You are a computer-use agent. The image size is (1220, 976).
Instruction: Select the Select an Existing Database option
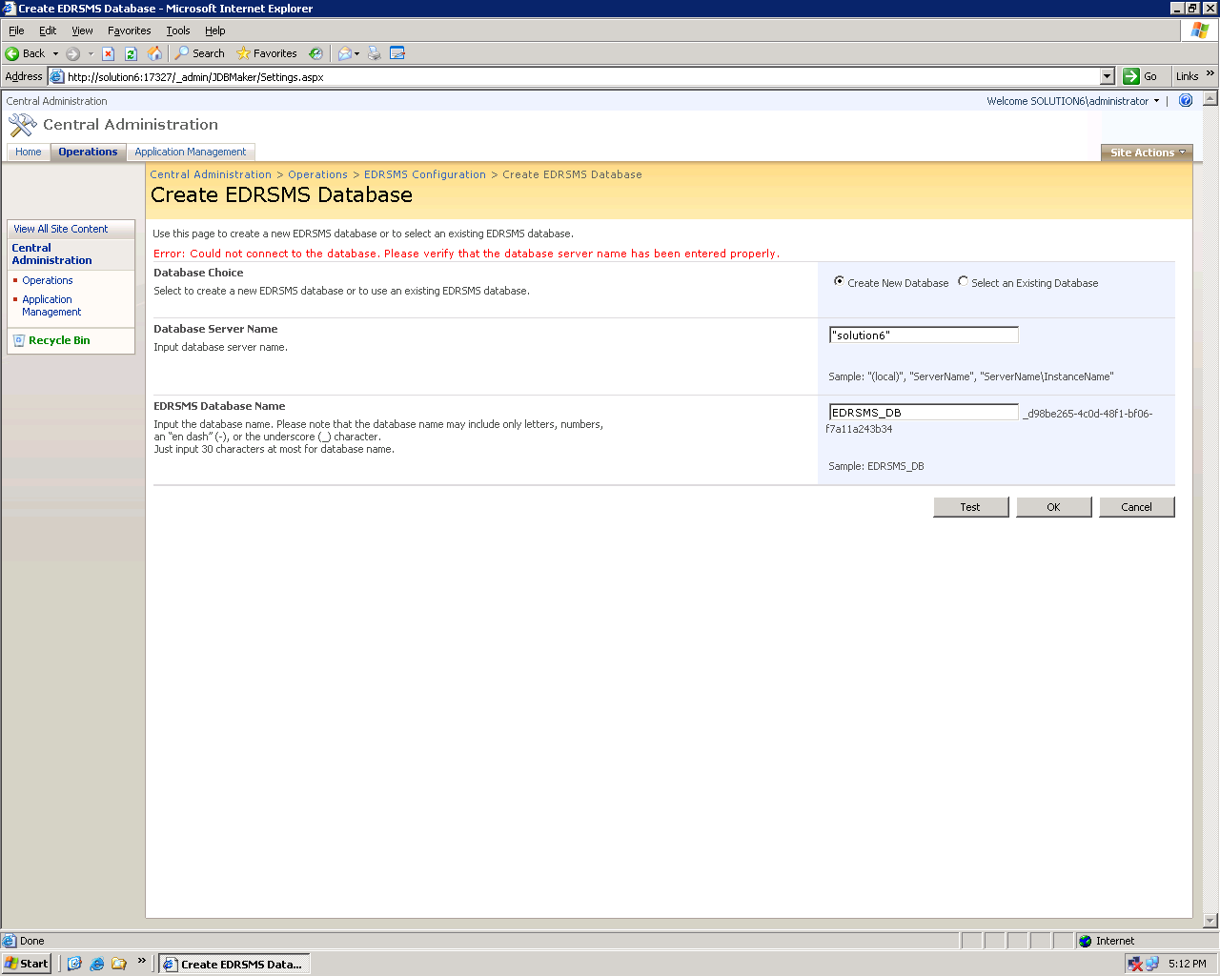click(963, 281)
